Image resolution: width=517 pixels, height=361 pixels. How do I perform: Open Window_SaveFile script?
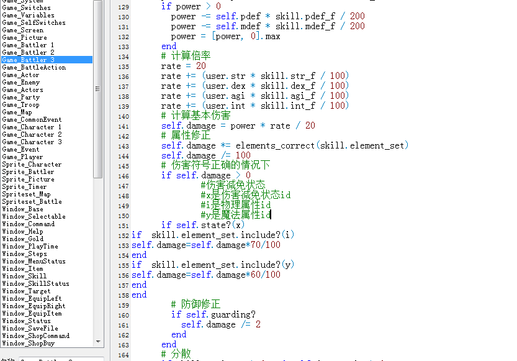coord(30,328)
